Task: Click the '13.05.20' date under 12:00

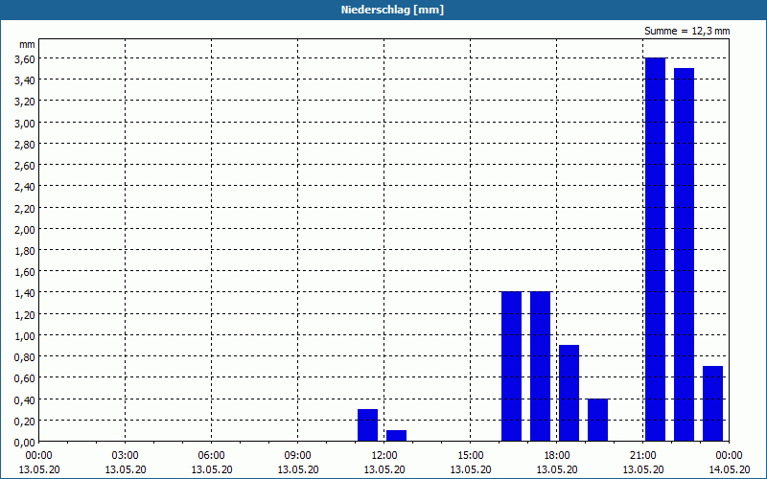Action: click(x=384, y=469)
